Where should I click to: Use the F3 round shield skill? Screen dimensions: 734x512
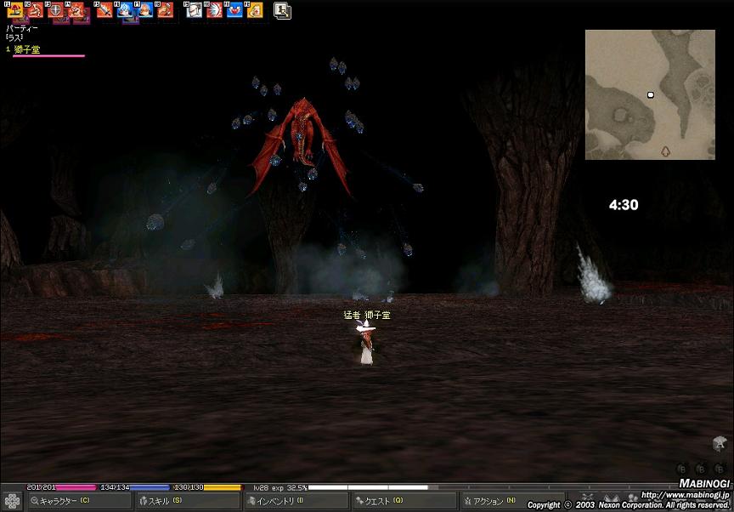56,10
